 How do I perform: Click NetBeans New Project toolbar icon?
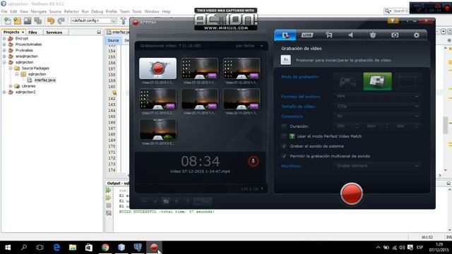tap(17, 20)
